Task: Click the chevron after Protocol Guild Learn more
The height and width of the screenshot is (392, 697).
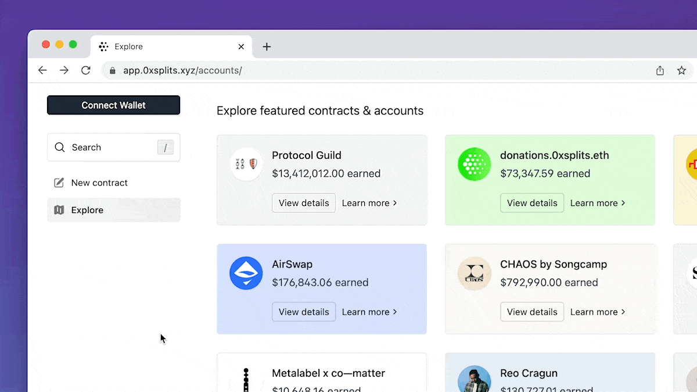Action: (x=395, y=203)
